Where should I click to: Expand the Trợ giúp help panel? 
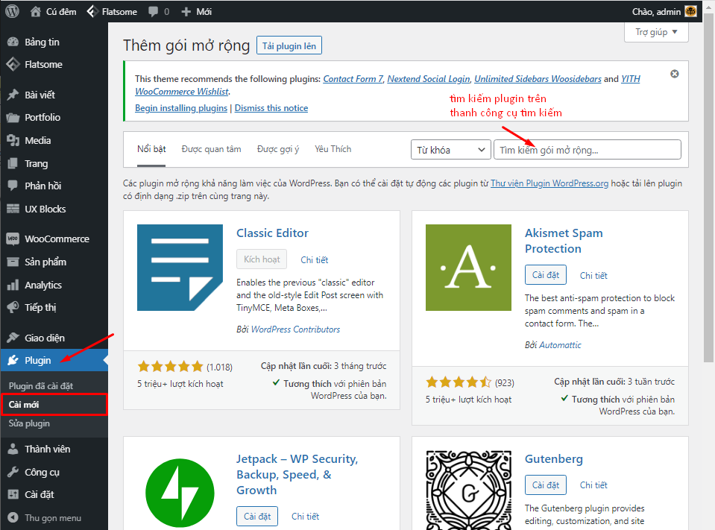(x=656, y=32)
